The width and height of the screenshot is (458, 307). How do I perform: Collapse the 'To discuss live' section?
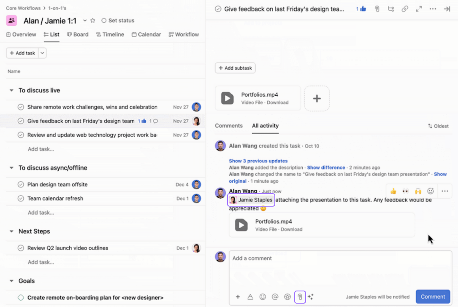(11, 91)
